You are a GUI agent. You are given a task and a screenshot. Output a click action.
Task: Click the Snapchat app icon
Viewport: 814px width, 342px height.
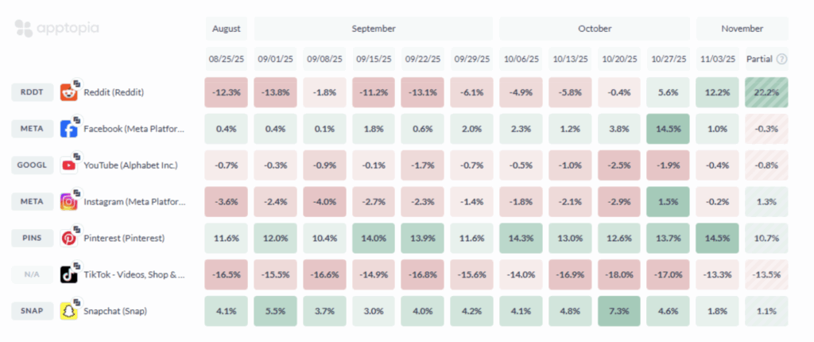(70, 310)
